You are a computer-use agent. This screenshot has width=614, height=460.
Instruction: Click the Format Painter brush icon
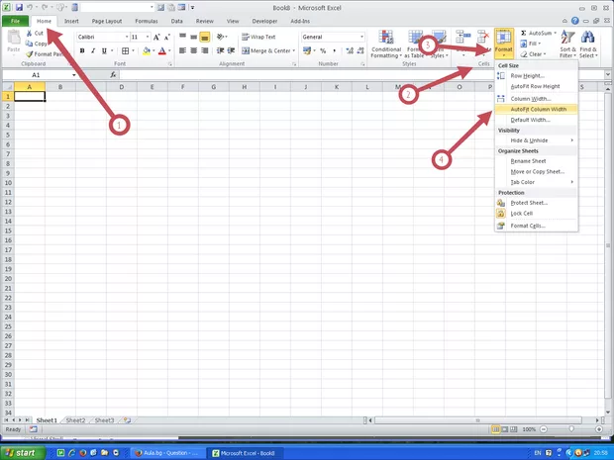(x=28, y=54)
